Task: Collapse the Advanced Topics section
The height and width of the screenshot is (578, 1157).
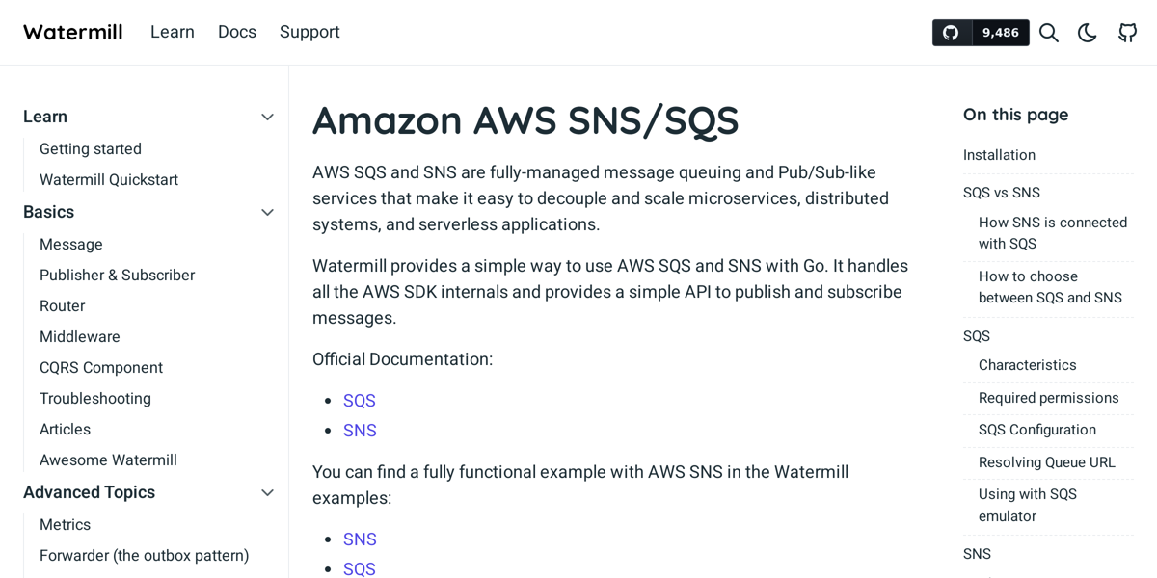Action: point(267,492)
